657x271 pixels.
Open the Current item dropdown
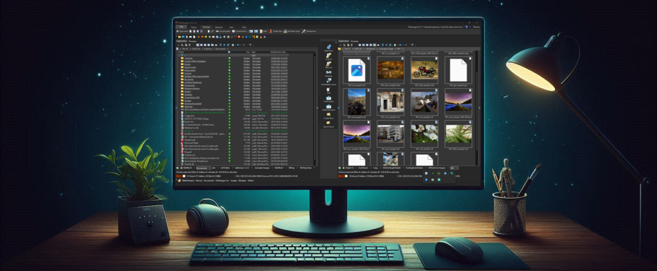click(240, 31)
